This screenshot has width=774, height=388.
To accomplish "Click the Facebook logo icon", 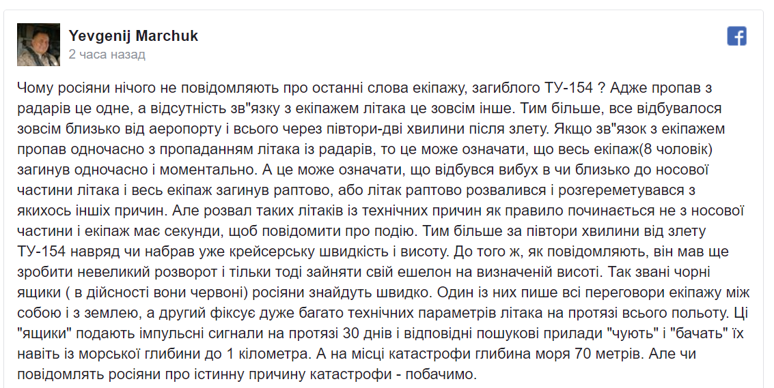I will [736, 36].
